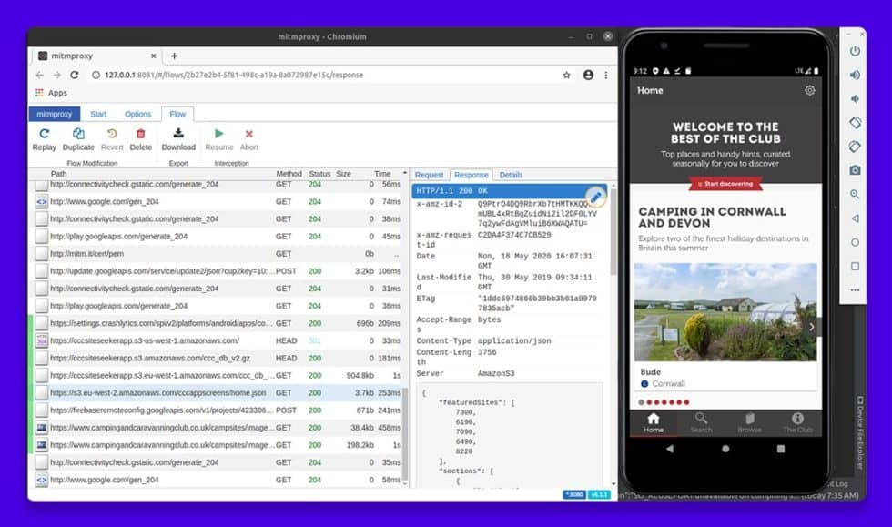Image resolution: width=892 pixels, height=527 pixels.
Task: Open the Details tab of the flow
Action: [x=511, y=175]
